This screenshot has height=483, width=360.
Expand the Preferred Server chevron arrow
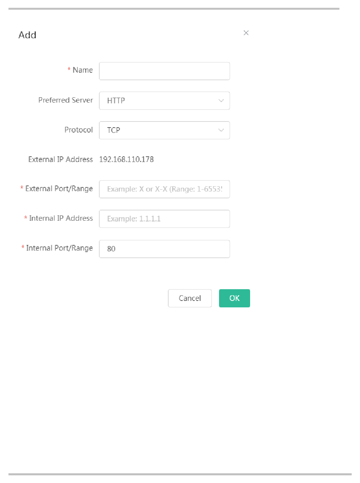point(221,101)
